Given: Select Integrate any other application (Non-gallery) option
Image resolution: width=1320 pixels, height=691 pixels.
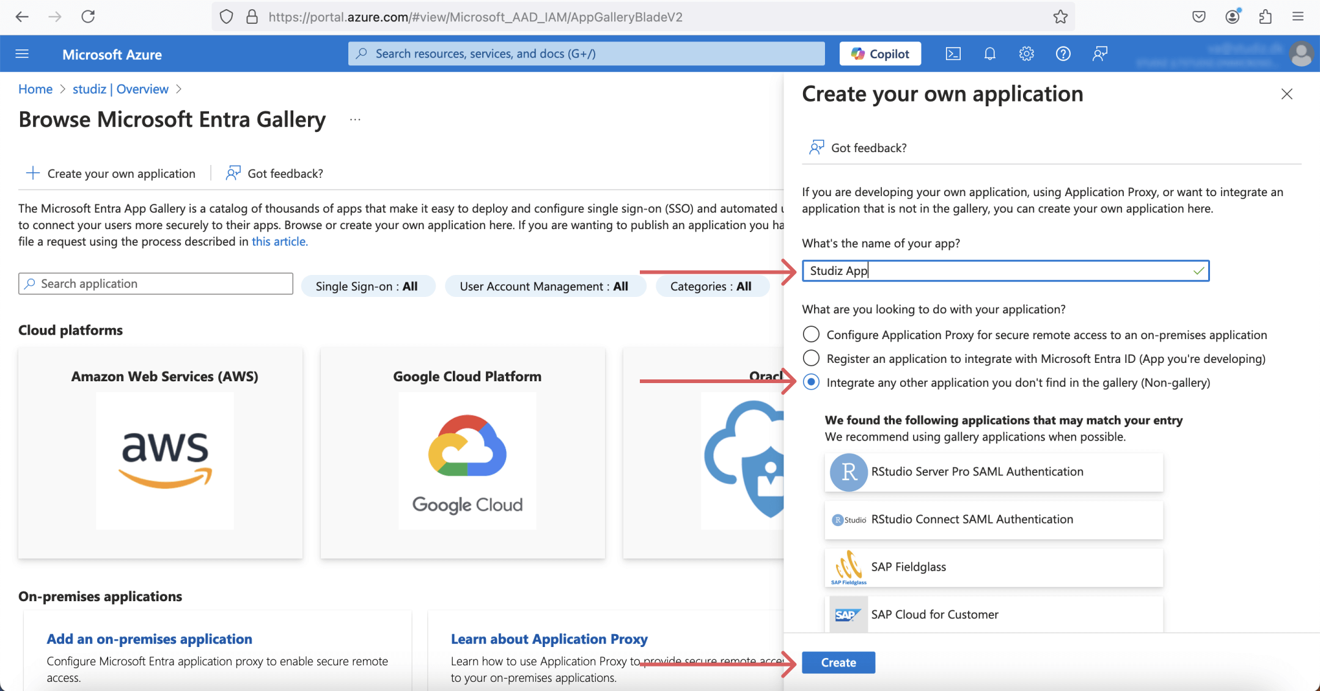Looking at the screenshot, I should [x=811, y=382].
